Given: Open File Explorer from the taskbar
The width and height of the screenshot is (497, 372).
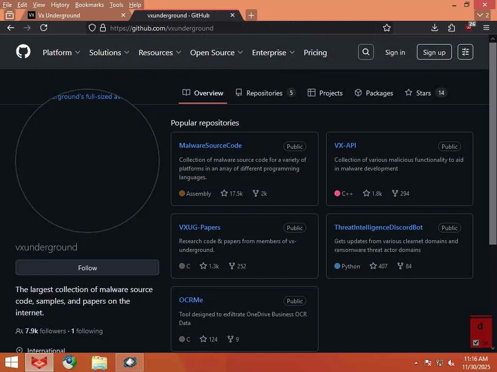Looking at the screenshot, I should click(99, 362).
